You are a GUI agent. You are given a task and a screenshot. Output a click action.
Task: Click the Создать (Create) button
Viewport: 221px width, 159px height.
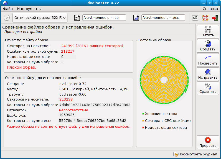208,46
